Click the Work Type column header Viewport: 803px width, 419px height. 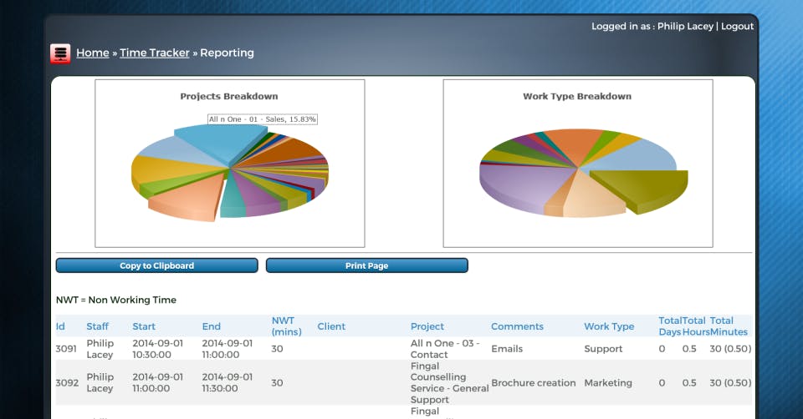(609, 326)
